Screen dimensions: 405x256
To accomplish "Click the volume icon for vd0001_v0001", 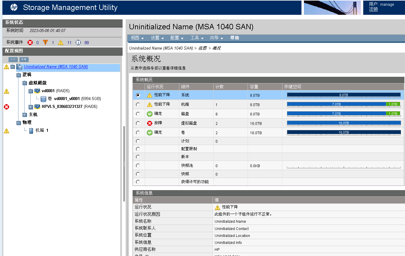I will coord(43,99).
